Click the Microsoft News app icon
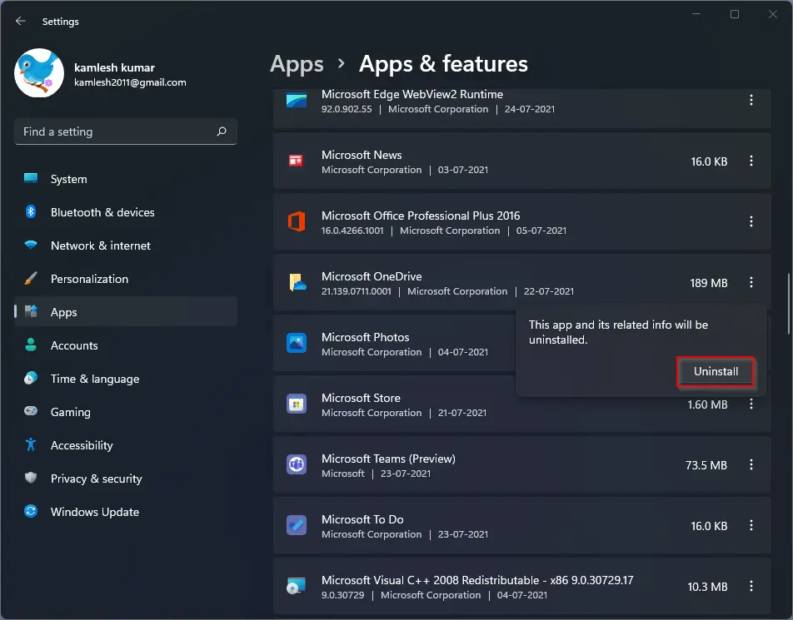793x620 pixels. pyautogui.click(x=296, y=161)
